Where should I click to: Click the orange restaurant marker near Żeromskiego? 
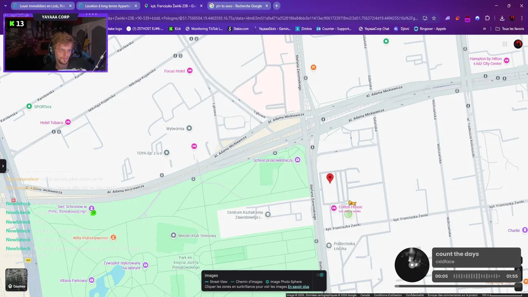click(313, 67)
